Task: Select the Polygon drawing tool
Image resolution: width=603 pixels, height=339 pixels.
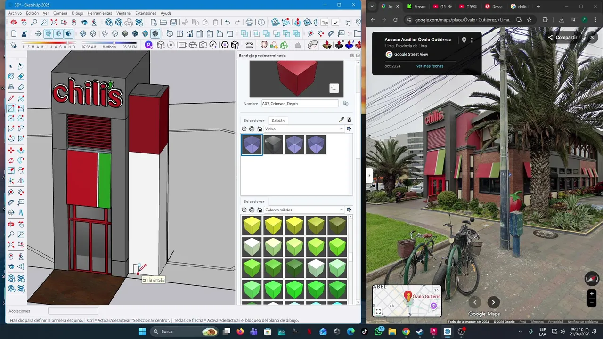Action: pyautogui.click(x=21, y=119)
